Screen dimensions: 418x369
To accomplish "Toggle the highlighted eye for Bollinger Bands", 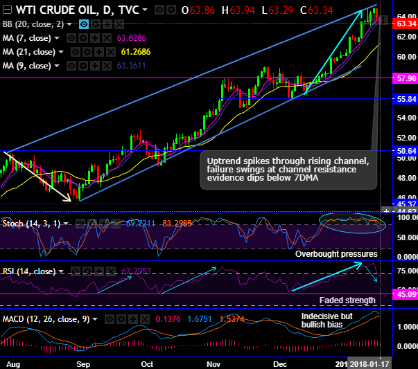I will pos(84,24).
